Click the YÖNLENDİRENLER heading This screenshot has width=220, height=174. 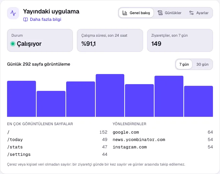pyautogui.click(x=130, y=124)
